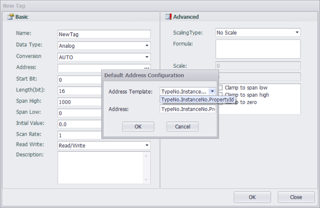This screenshot has width=320, height=208.
Task: Toggle Clamp to span high checkbox
Action: (221, 95)
